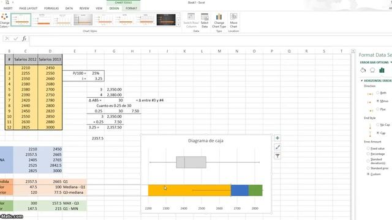Select the green bar segment in chart
The image size is (392, 220).
[x=255, y=190]
